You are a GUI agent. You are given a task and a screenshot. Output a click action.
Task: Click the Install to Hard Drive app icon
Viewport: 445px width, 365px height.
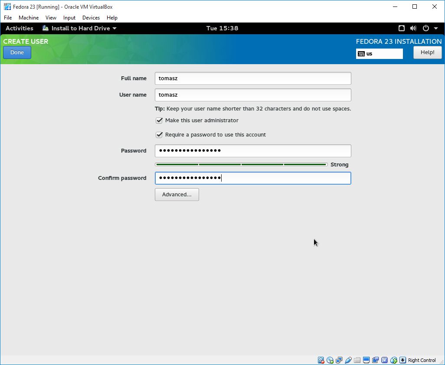[x=46, y=28]
